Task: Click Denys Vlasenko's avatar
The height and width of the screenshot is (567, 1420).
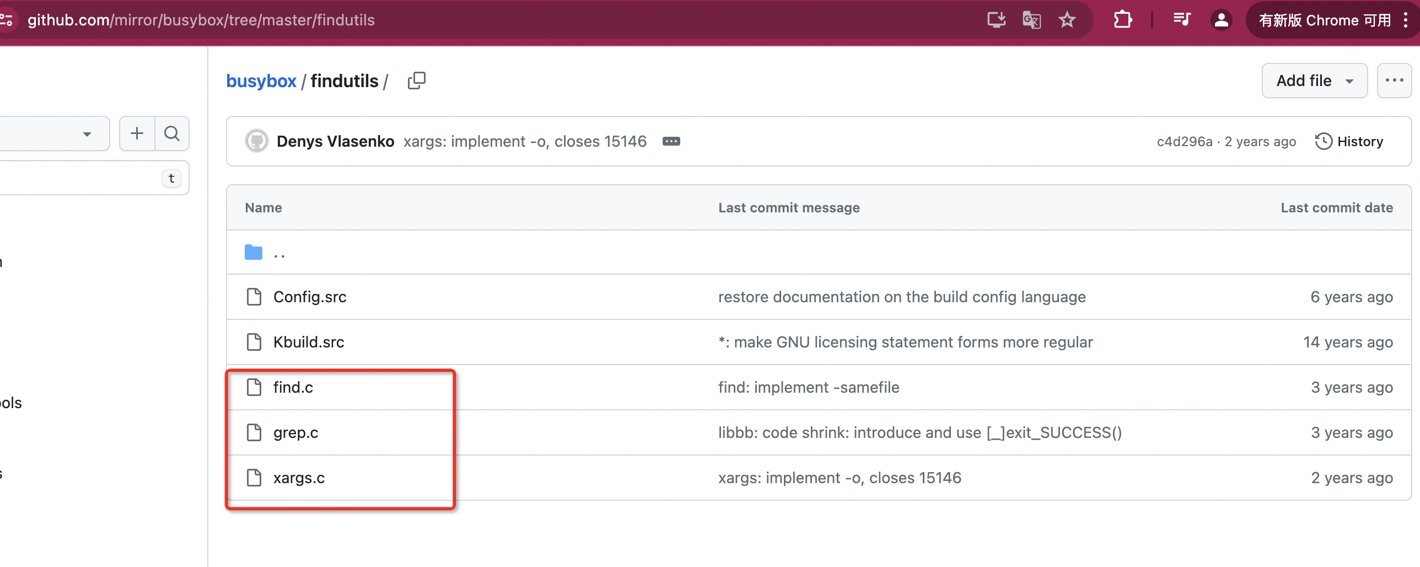Action: click(256, 141)
